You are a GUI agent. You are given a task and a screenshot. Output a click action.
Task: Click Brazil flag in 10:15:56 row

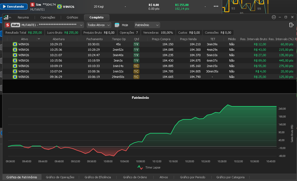15,61
